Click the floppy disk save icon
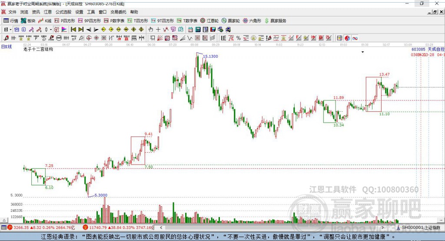Screen dimensions: 445x241 (213, 30)
